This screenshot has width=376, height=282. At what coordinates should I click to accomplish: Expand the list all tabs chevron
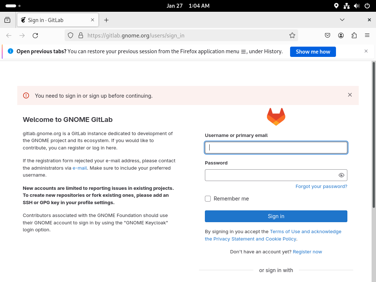click(x=342, y=20)
